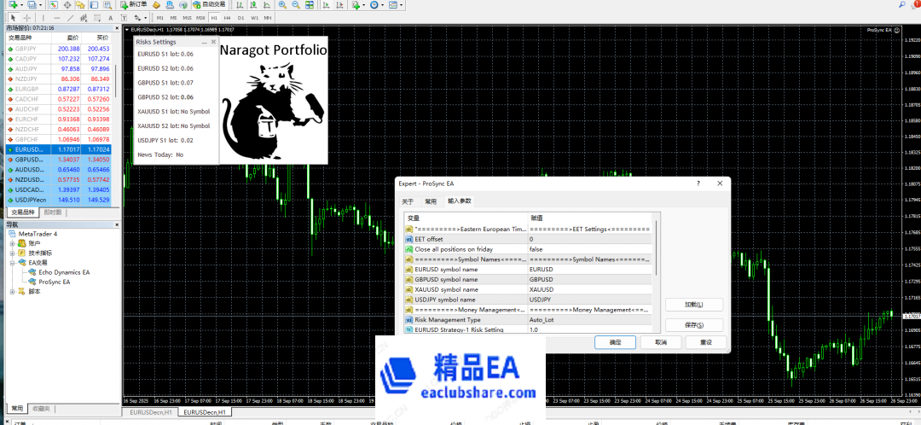
Task: Switch timeframe to H4
Action: tap(228, 18)
